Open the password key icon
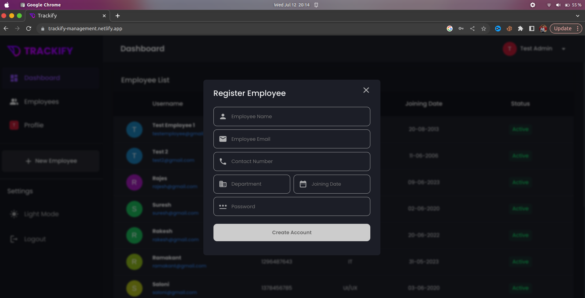 461,28
